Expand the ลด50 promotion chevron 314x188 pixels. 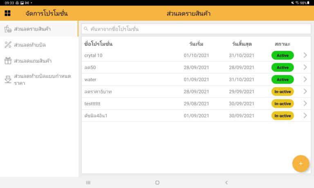tap(305, 67)
